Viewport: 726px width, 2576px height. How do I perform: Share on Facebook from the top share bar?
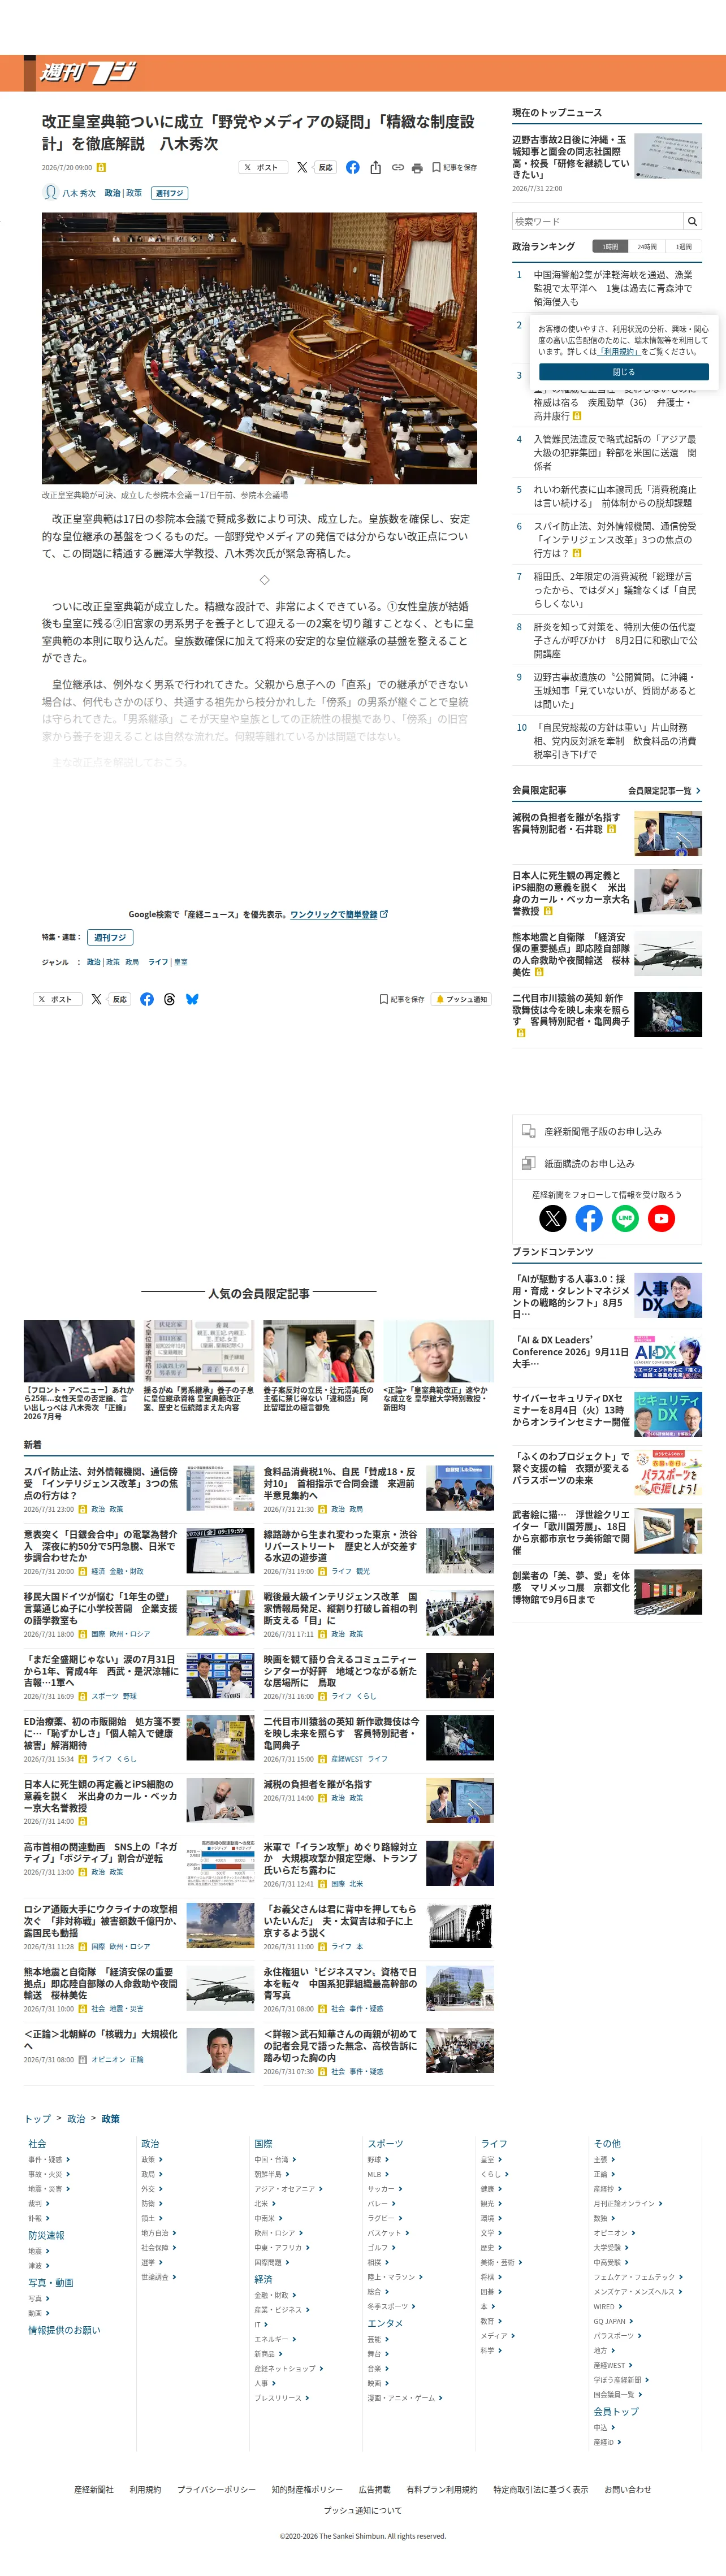coord(353,167)
